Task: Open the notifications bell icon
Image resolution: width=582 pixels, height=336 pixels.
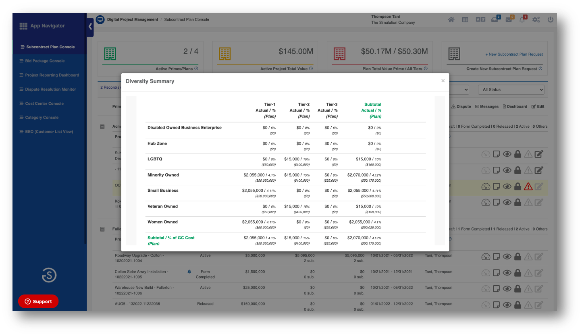Action: (x=522, y=20)
